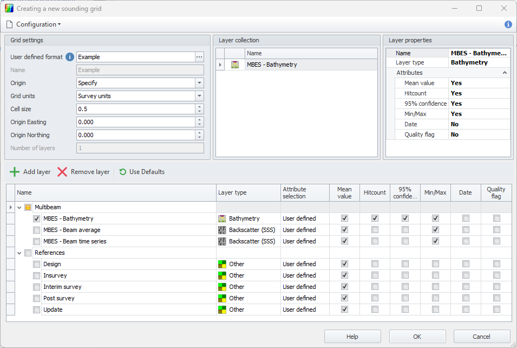Click info icon beside User defined format

point(69,57)
